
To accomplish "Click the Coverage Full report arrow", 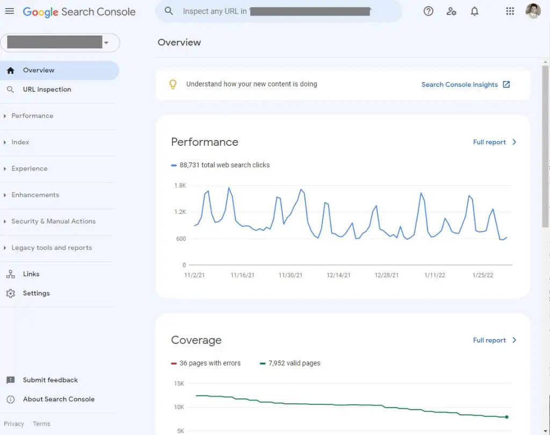I will tap(514, 340).
